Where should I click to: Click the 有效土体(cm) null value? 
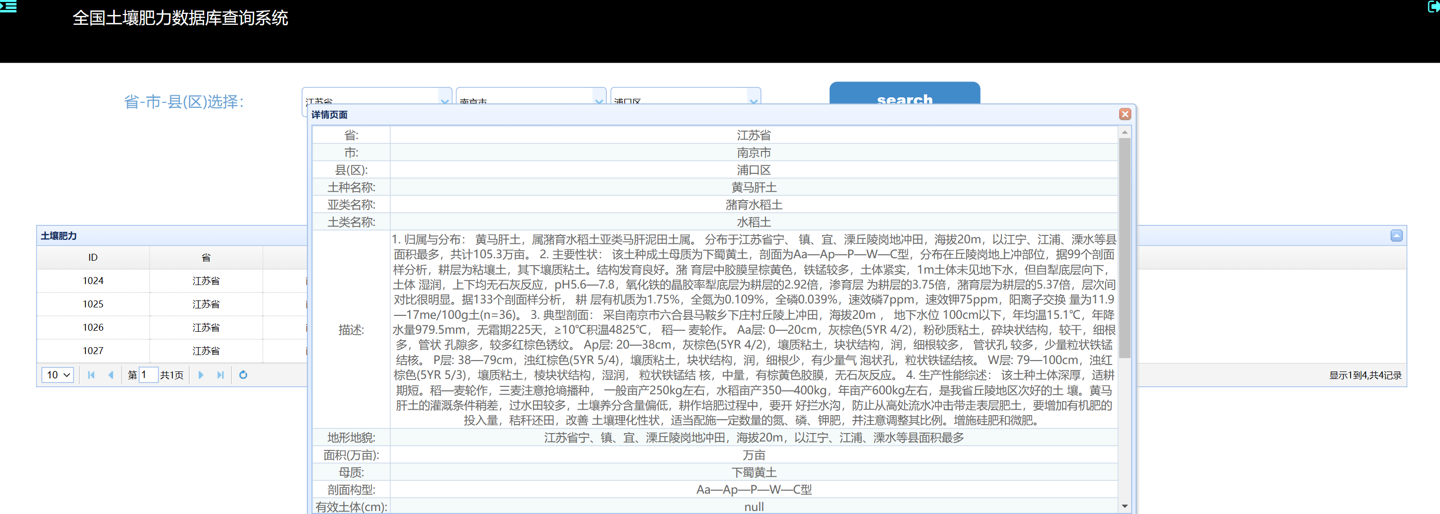point(754,507)
